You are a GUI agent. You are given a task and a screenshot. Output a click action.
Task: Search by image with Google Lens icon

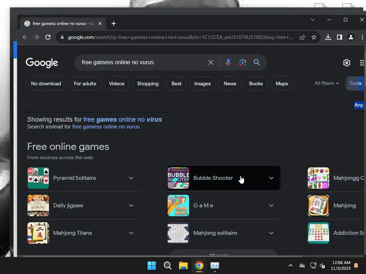click(243, 62)
